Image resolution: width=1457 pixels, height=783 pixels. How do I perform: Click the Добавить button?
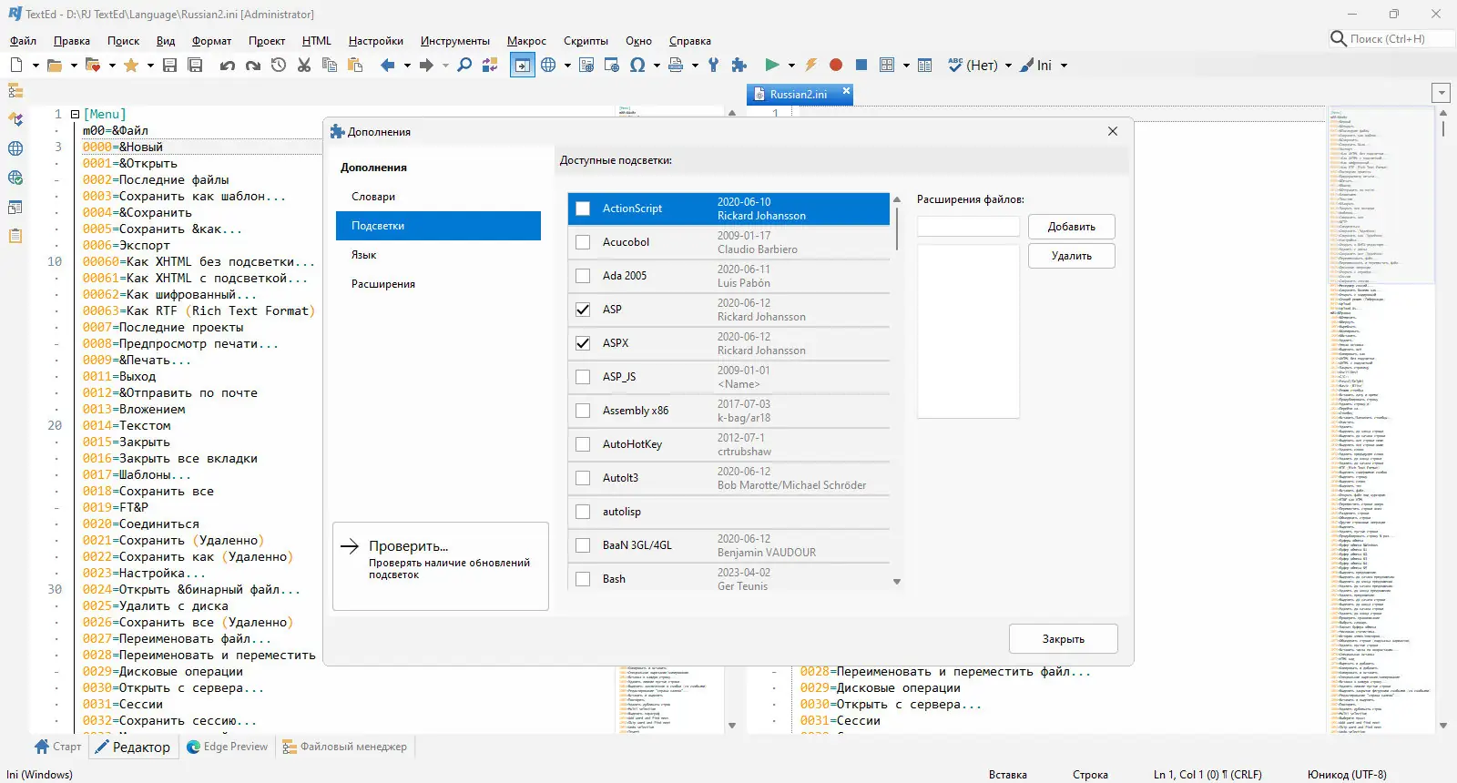[x=1072, y=227]
